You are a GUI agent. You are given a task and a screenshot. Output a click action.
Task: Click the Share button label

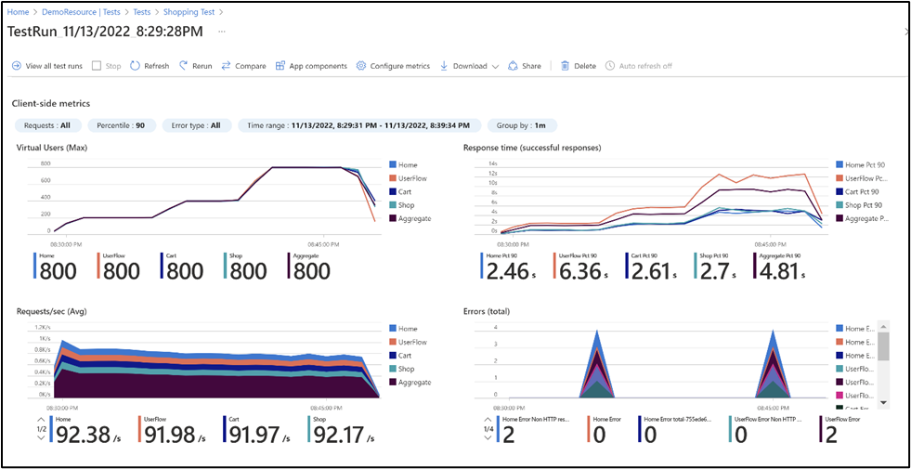click(x=531, y=66)
